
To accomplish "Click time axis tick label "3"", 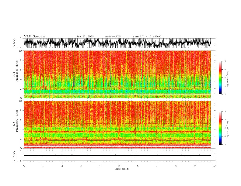I will click(81, 166).
